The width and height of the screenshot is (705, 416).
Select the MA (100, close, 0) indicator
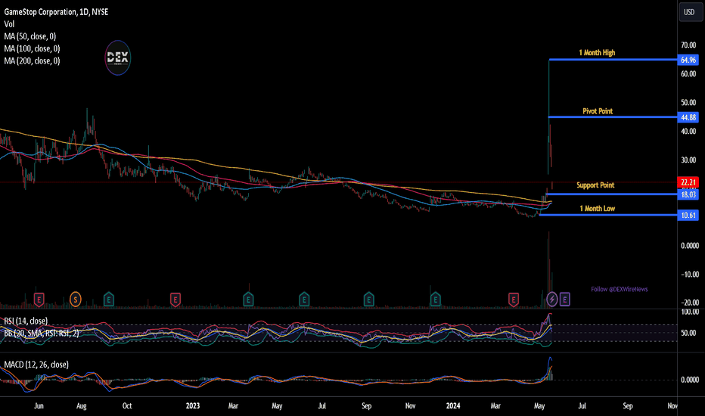pyautogui.click(x=32, y=48)
